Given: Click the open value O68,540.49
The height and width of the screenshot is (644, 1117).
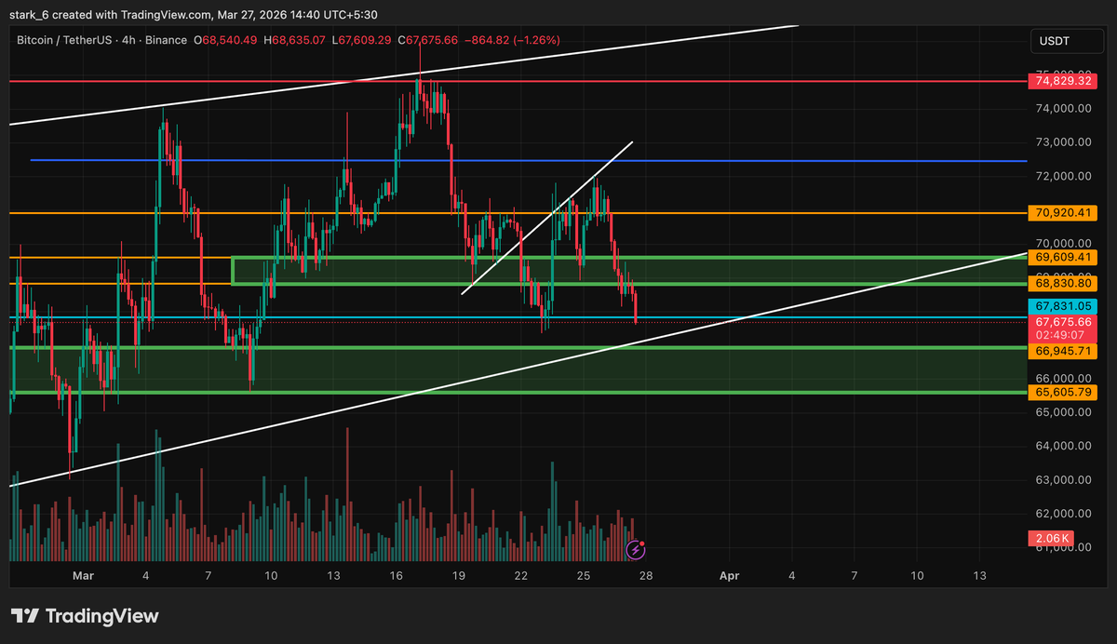Looking at the screenshot, I should coord(226,40).
